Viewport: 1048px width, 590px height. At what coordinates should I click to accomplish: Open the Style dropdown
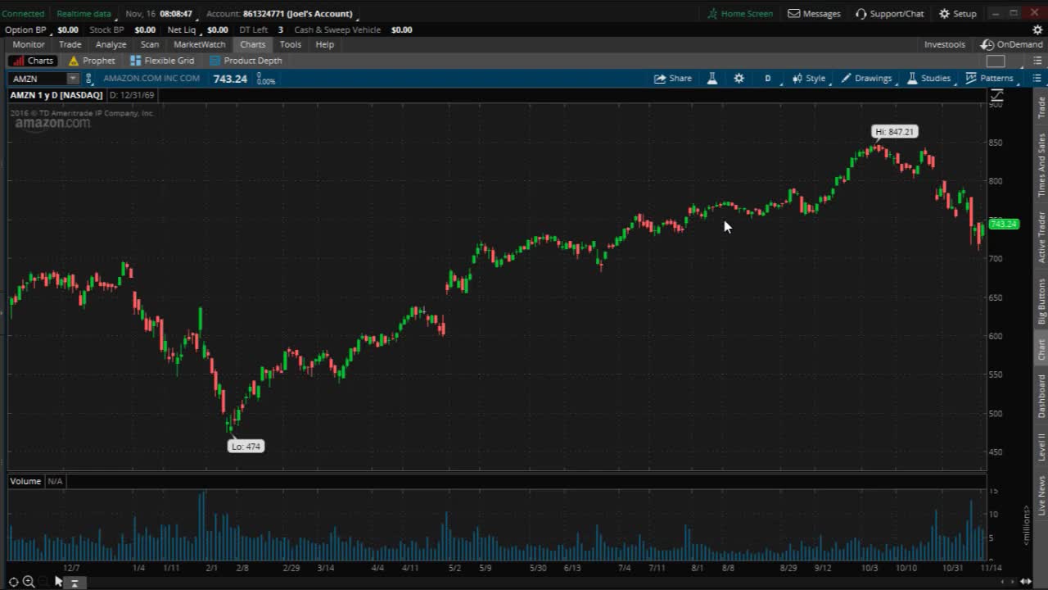808,79
